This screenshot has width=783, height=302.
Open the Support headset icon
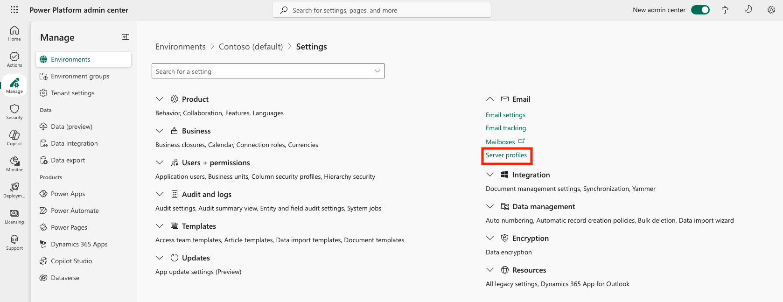click(14, 242)
